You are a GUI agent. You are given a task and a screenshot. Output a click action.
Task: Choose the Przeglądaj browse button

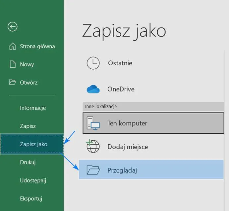(x=151, y=169)
